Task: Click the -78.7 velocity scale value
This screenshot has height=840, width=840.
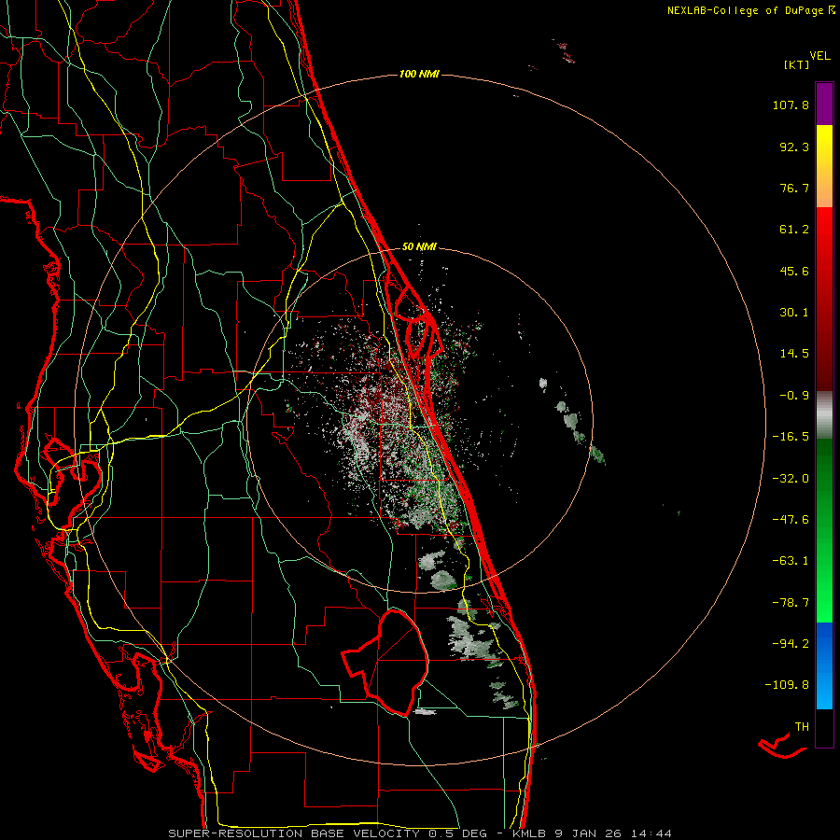Action: (x=791, y=603)
